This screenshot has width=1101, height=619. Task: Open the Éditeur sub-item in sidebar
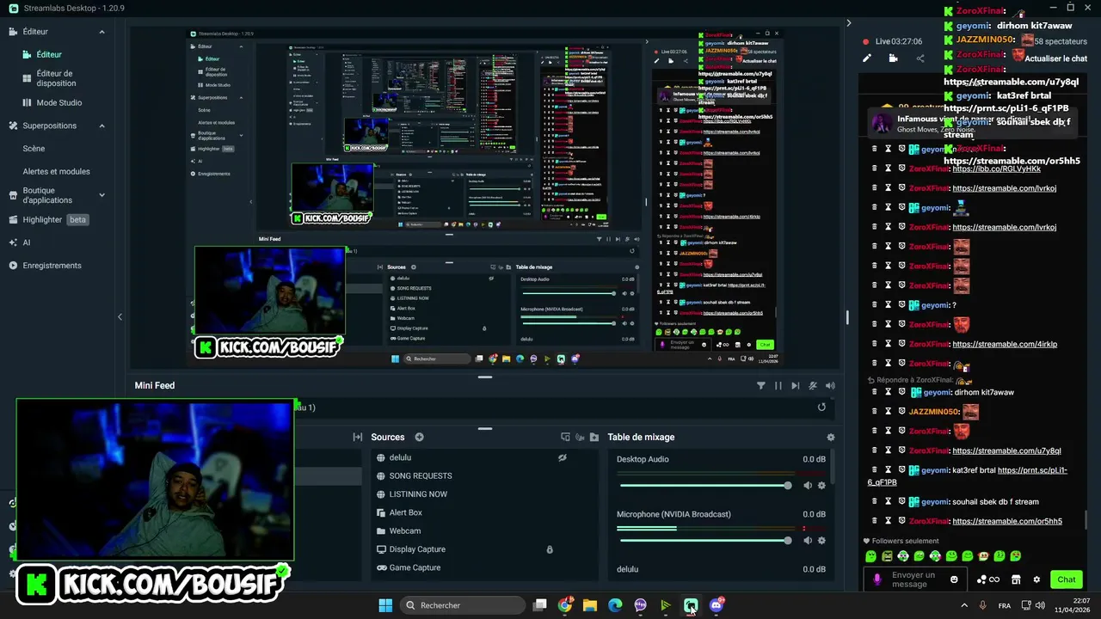[x=48, y=54]
